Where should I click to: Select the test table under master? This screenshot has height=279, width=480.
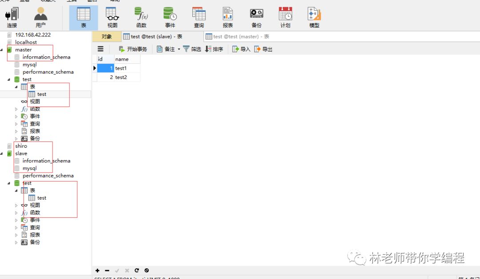click(42, 94)
